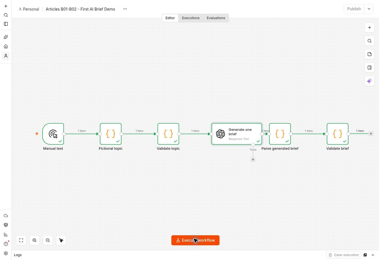
Task: Click the workflow title Articles B01-B02
Action: (x=80, y=9)
